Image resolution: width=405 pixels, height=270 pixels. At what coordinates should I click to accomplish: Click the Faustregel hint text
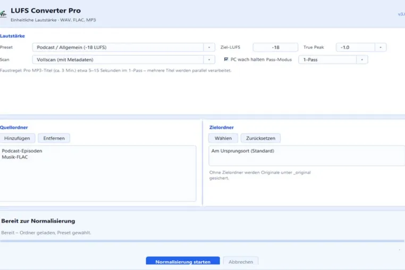tap(116, 70)
